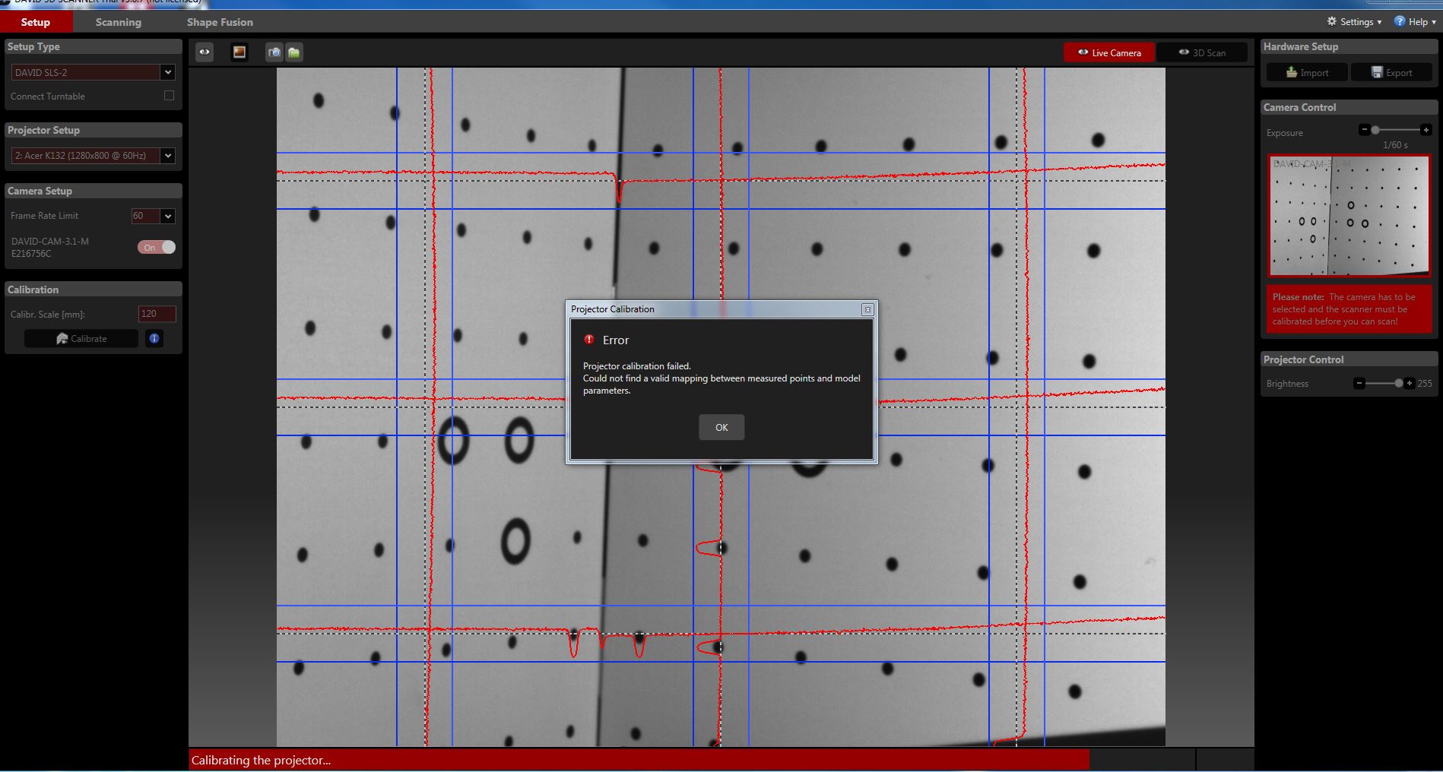
Task: Click the 'Calibrating the projector...' status text
Action: (261, 760)
